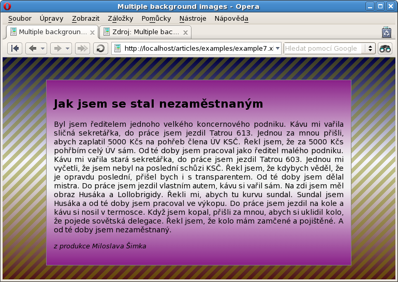
Task: Open the Úpravy menu
Action: tap(52, 19)
